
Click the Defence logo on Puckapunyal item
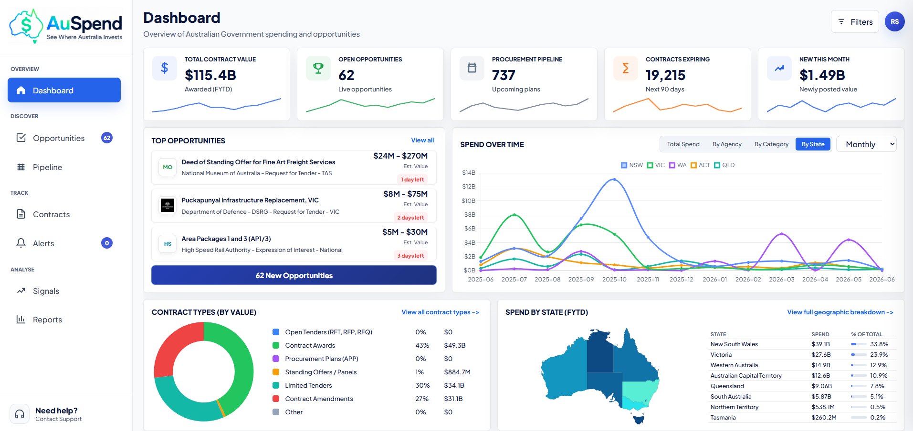coord(168,205)
